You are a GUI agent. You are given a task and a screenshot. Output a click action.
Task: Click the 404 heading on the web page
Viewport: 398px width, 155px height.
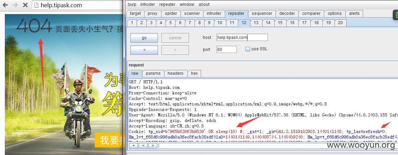point(34,26)
